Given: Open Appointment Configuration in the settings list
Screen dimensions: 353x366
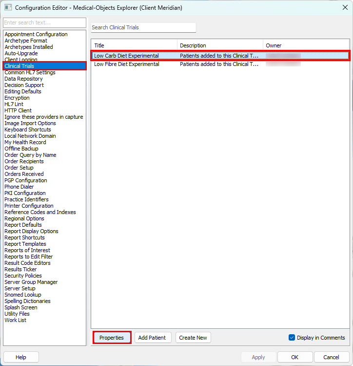Looking at the screenshot, I should tap(36, 34).
